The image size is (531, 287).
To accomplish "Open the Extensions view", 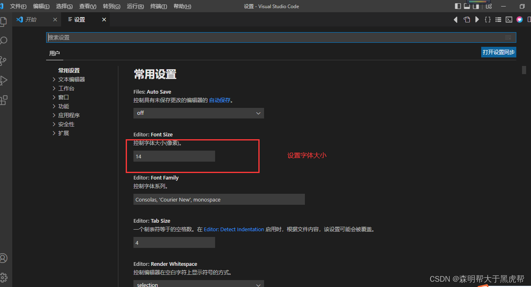I will tap(3, 100).
